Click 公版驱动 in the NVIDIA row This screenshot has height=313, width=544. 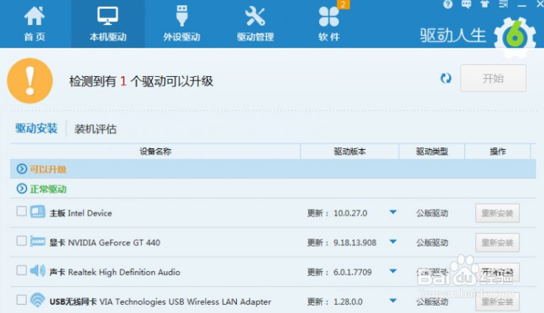433,243
